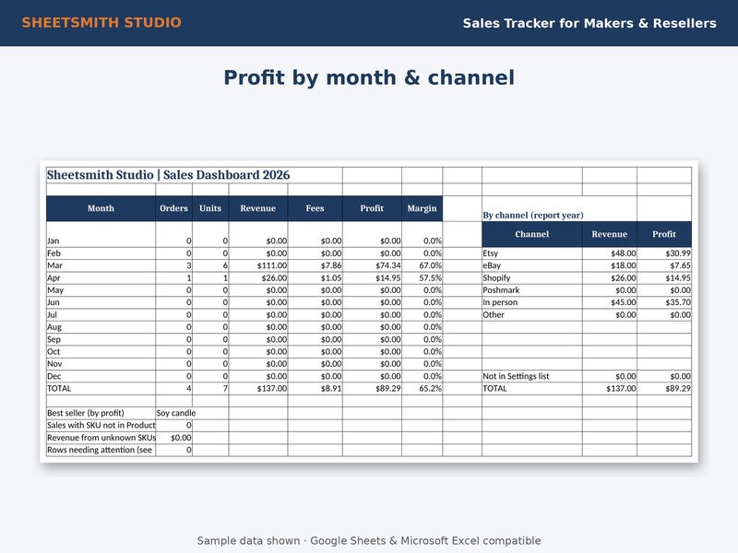738x553 pixels.
Task: Click the $7.86 fees cell for Mar
Action: 315,265
